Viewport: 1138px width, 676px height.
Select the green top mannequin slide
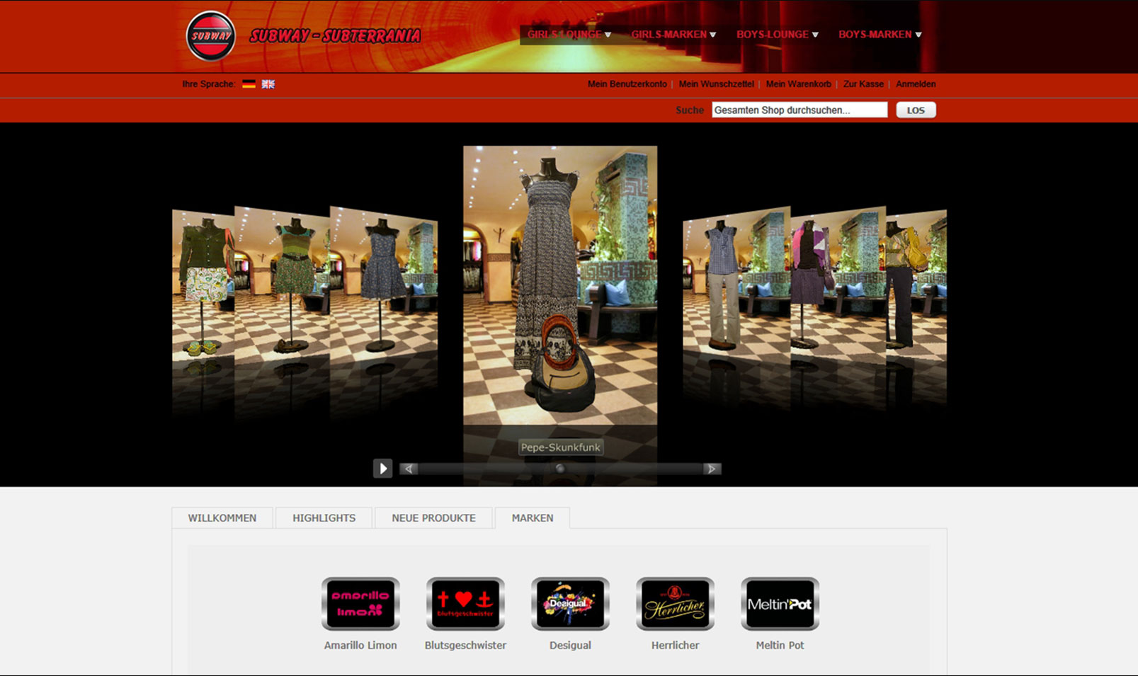(x=282, y=287)
